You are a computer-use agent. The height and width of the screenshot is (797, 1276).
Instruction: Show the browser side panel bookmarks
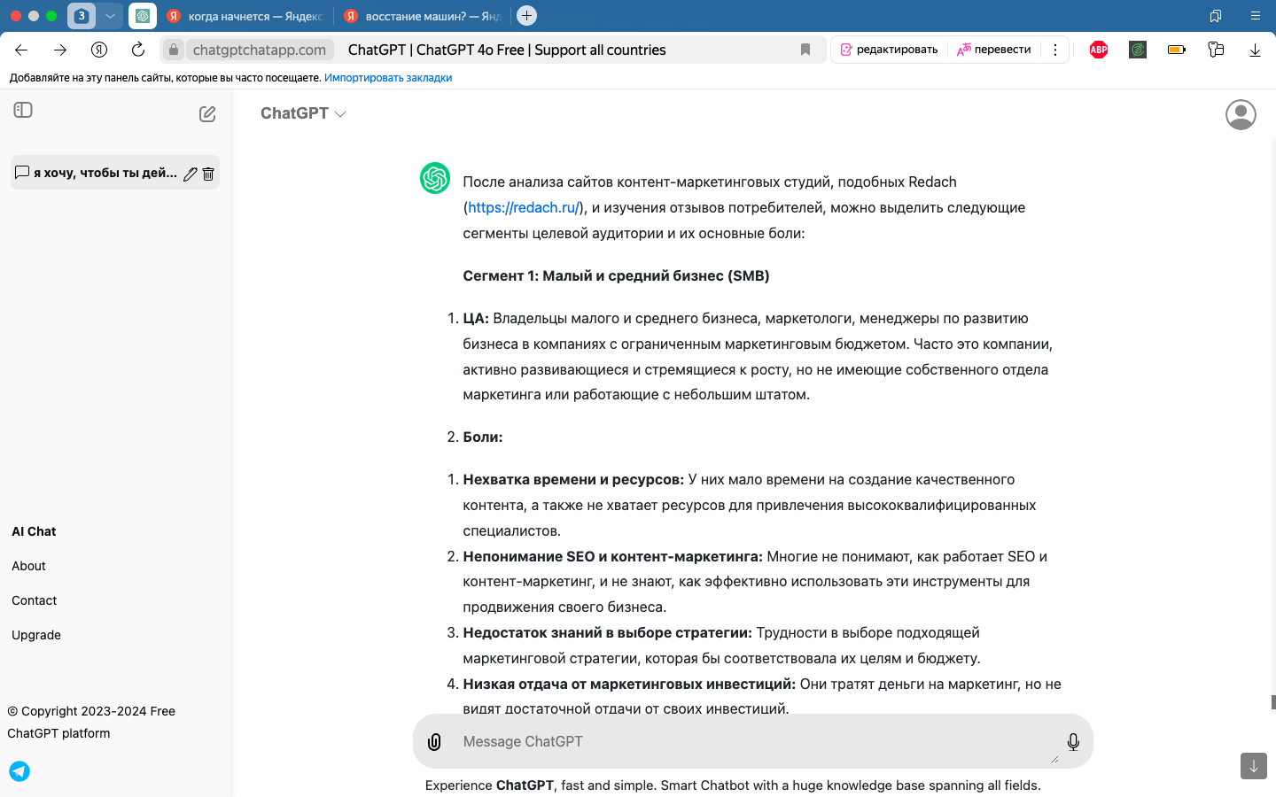pyautogui.click(x=1216, y=16)
